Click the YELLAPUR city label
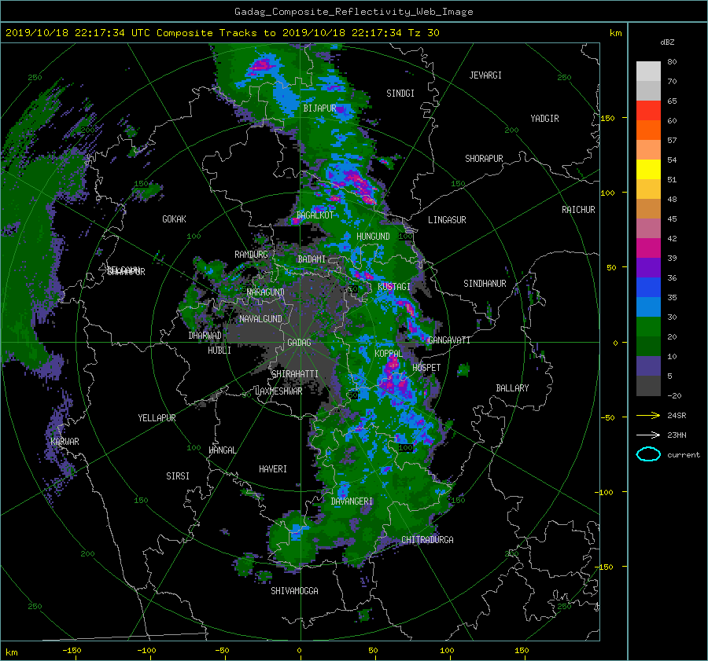Viewport: 708px width, 661px height. point(157,418)
